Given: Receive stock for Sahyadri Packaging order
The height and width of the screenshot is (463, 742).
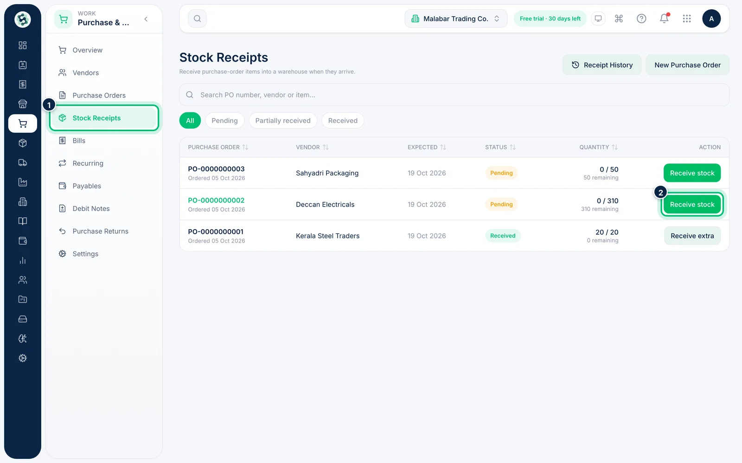Looking at the screenshot, I should click(692, 173).
